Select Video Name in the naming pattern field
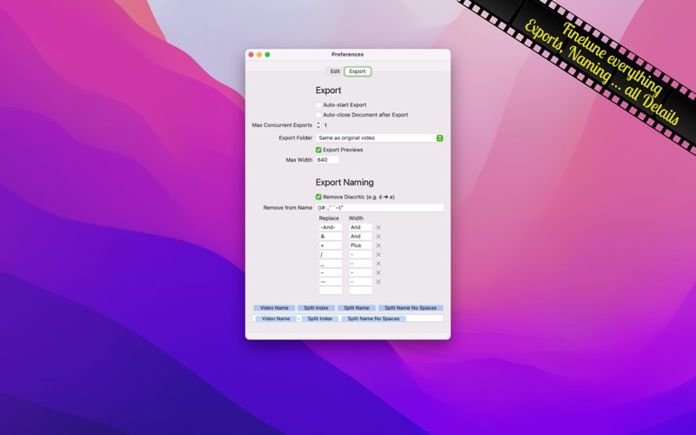696x435 pixels. coord(276,318)
